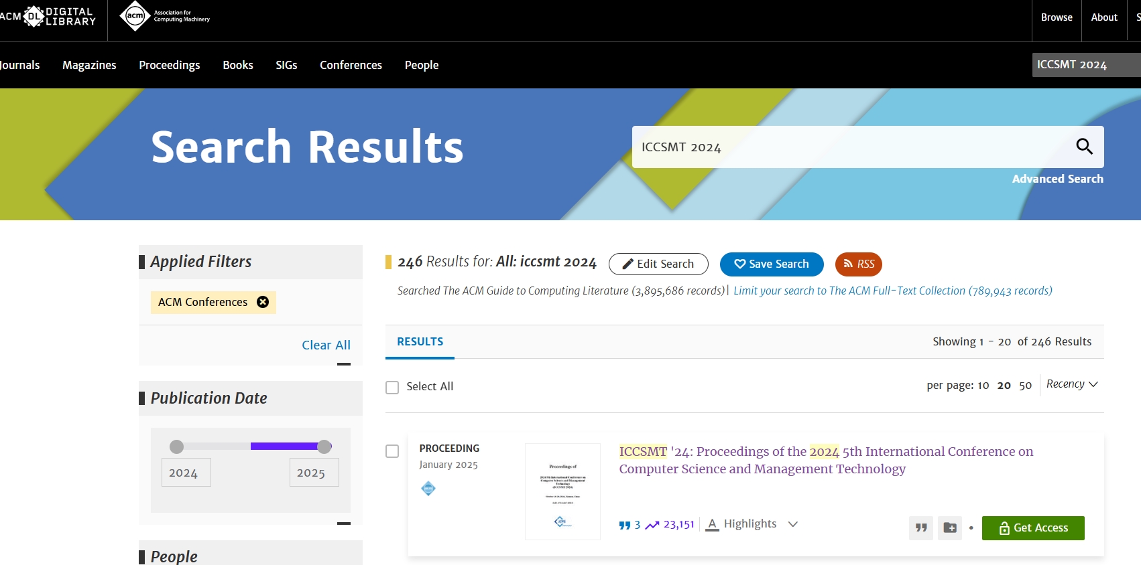Click the citation quote icon button
1141x565 pixels.
921,528
